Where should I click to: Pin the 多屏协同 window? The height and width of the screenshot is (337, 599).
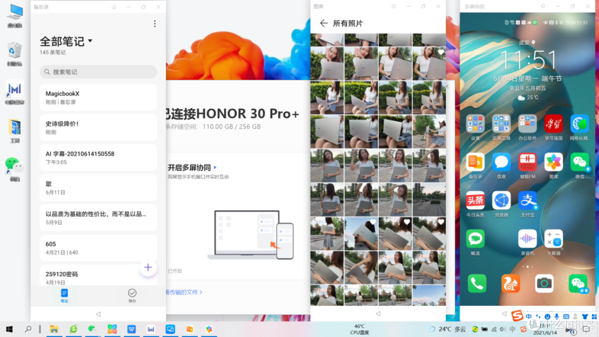(x=543, y=7)
